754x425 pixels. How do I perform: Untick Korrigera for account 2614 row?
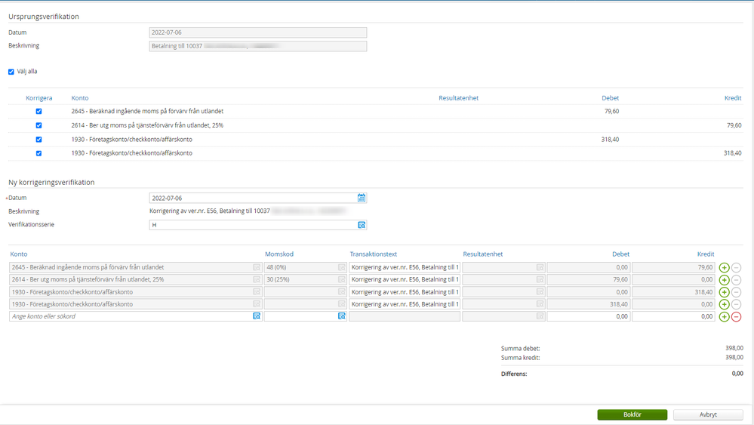39,125
